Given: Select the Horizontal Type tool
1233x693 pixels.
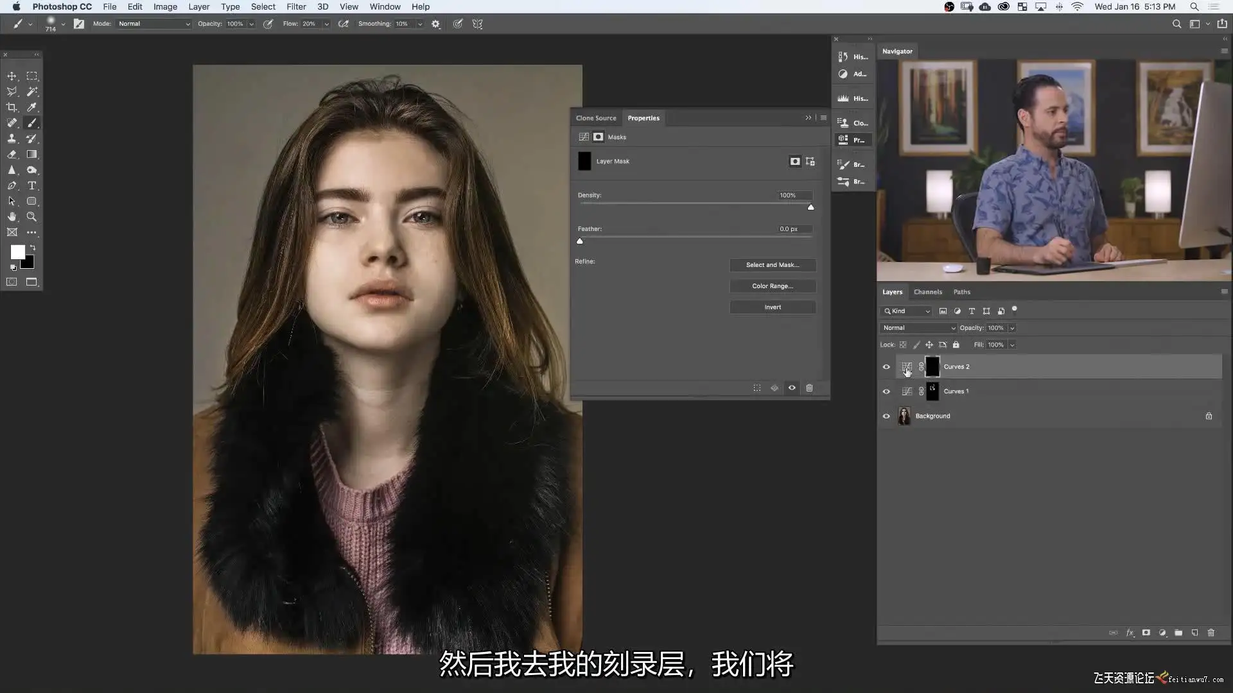Looking at the screenshot, I should tap(31, 186).
